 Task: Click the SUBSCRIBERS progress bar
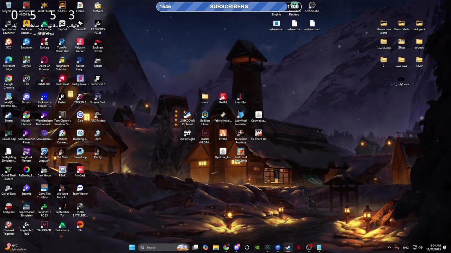pos(229,6)
